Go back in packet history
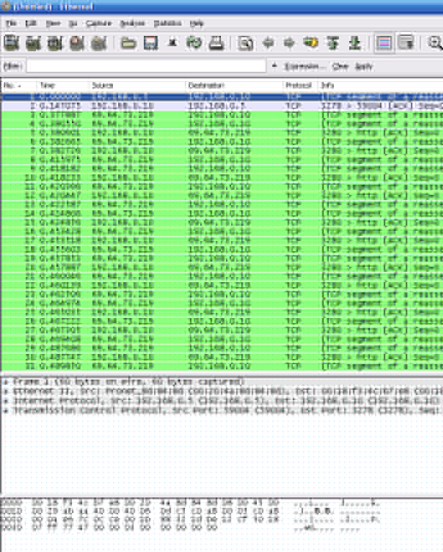Image resolution: width=443 pixels, height=552 pixels. coord(268,43)
